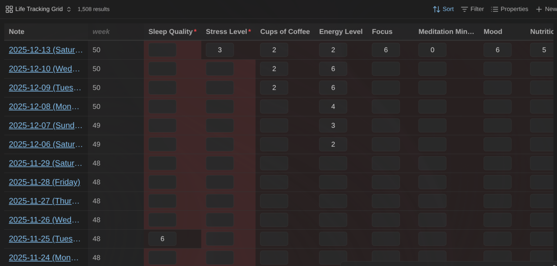Click empty Meditation field for 2025-11-27
Image resolution: width=557 pixels, height=266 pixels.
pyautogui.click(x=432, y=201)
